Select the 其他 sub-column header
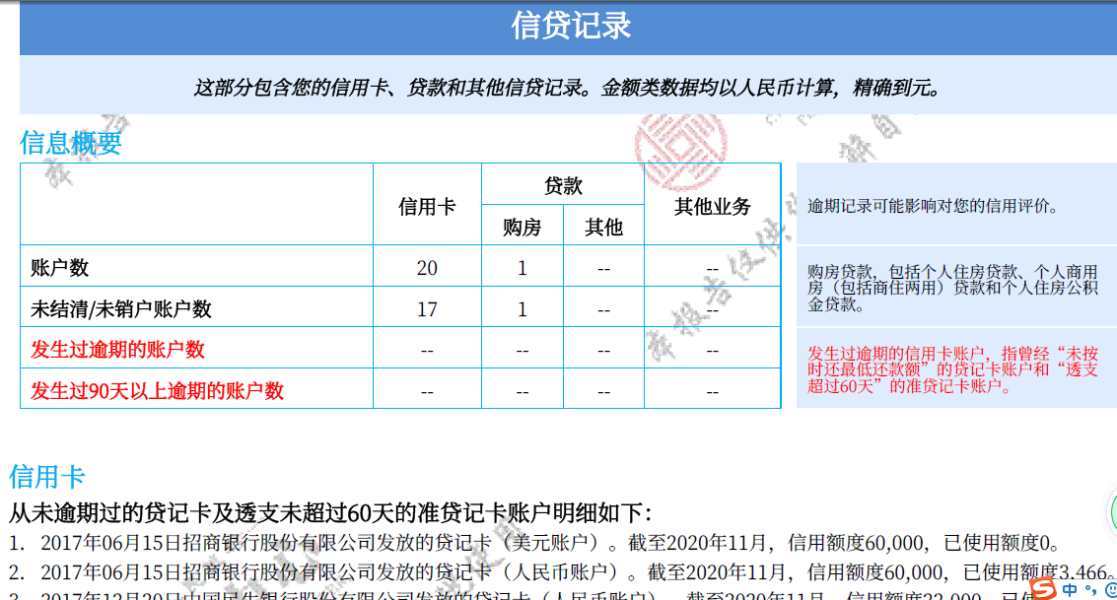Image resolution: width=1117 pixels, height=600 pixels. 603,225
